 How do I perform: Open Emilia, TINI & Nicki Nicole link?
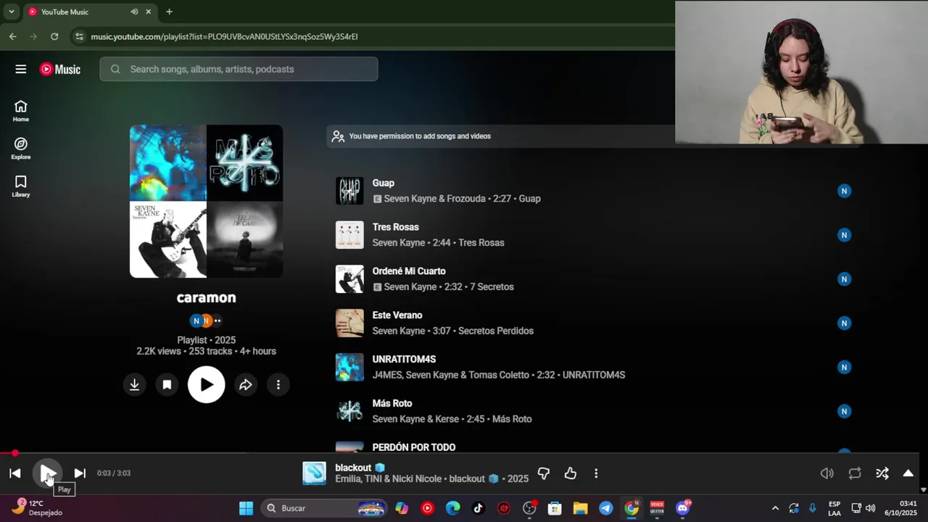point(389,479)
